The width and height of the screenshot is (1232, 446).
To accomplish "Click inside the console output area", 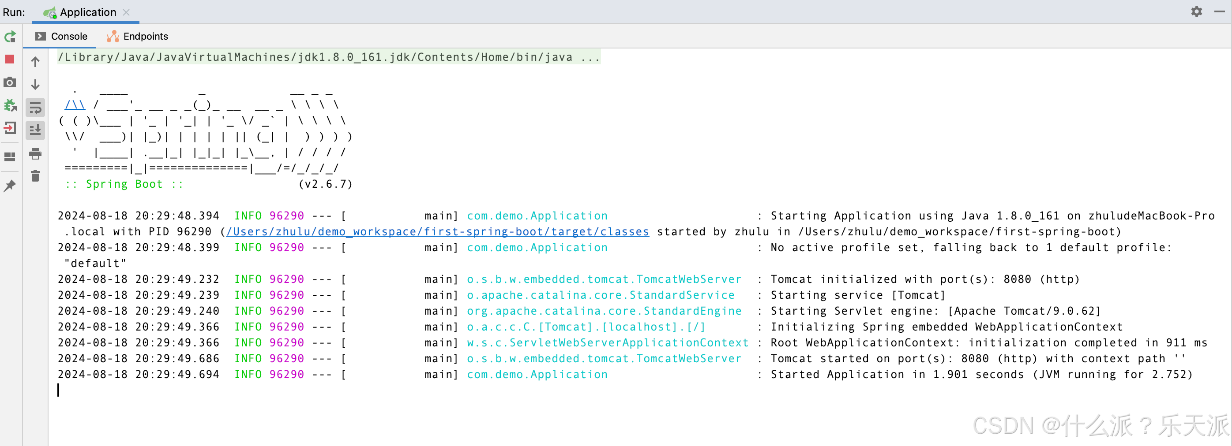I will (574, 406).
